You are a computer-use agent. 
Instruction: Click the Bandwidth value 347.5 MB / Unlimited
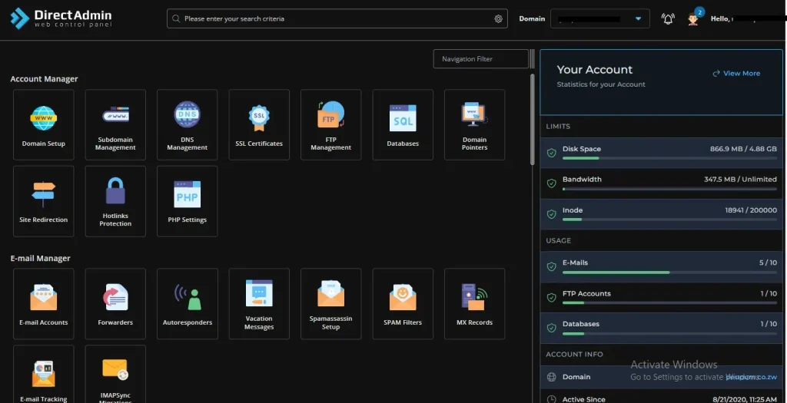click(x=740, y=179)
